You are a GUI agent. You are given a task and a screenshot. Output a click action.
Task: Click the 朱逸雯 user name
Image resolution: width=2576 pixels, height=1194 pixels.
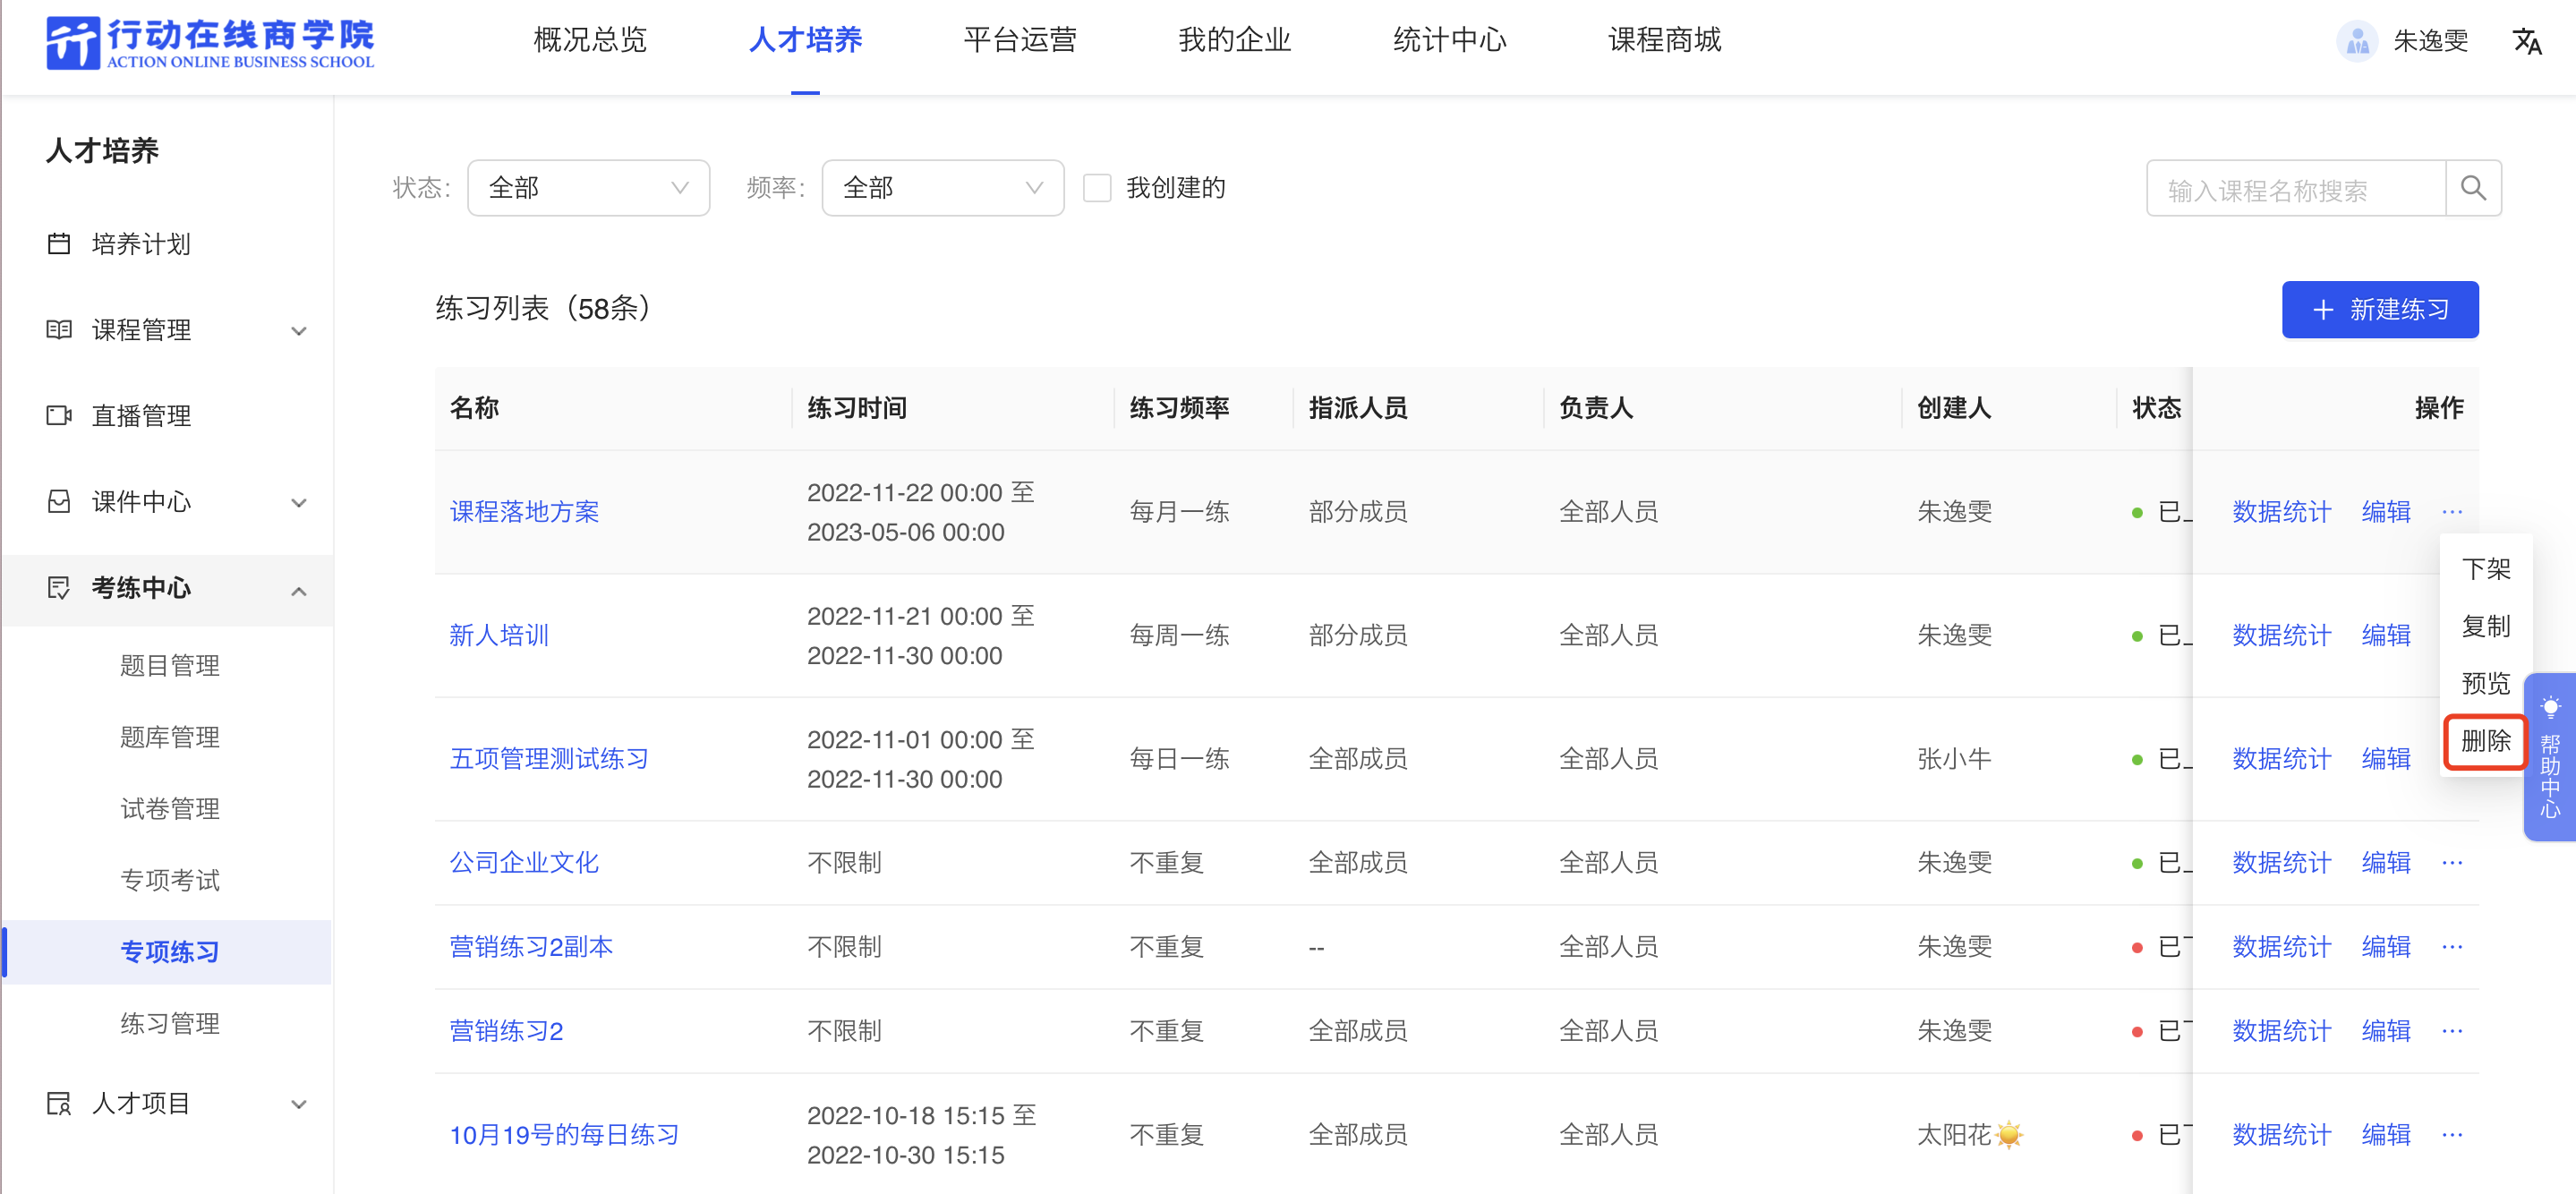coord(2430,42)
